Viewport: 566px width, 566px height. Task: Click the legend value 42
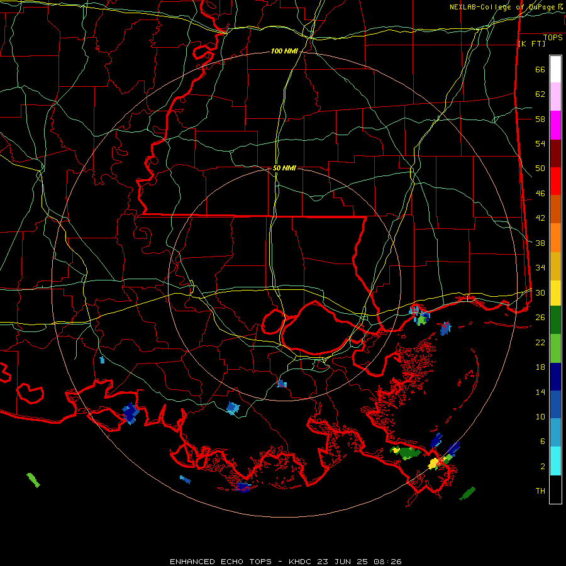coord(540,218)
